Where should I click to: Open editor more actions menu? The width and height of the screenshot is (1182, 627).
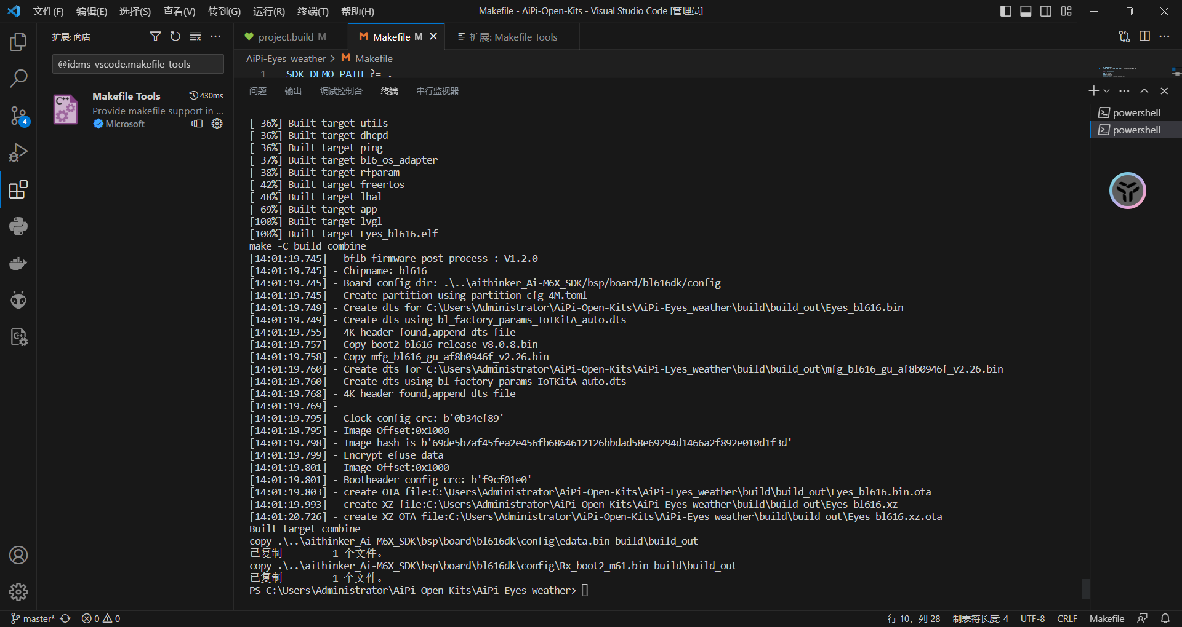1164,37
